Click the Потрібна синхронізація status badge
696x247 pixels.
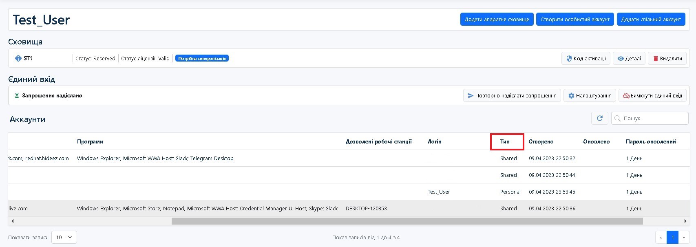pos(202,59)
